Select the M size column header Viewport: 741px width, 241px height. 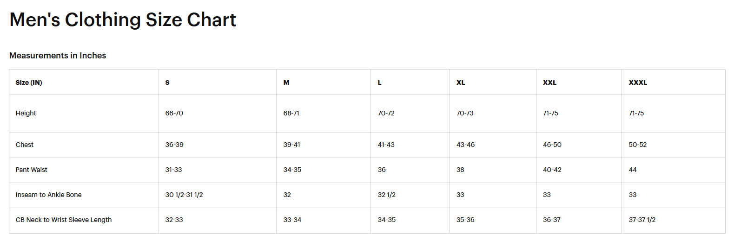coord(286,82)
